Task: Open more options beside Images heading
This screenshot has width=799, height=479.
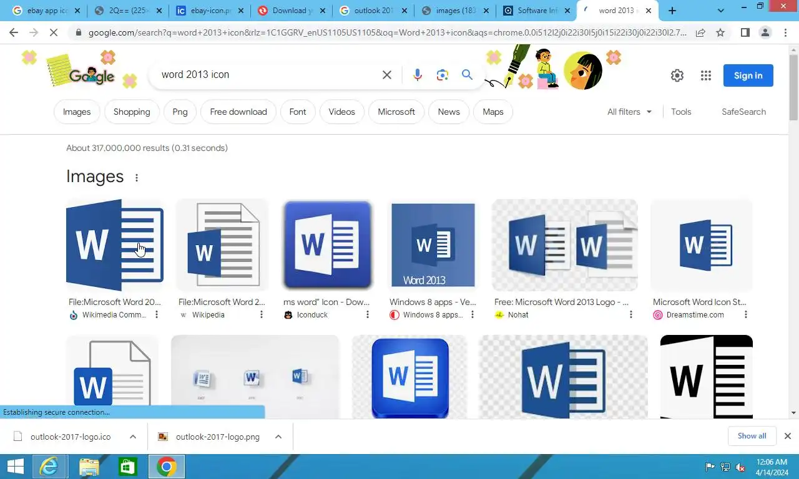Action: tap(136, 178)
